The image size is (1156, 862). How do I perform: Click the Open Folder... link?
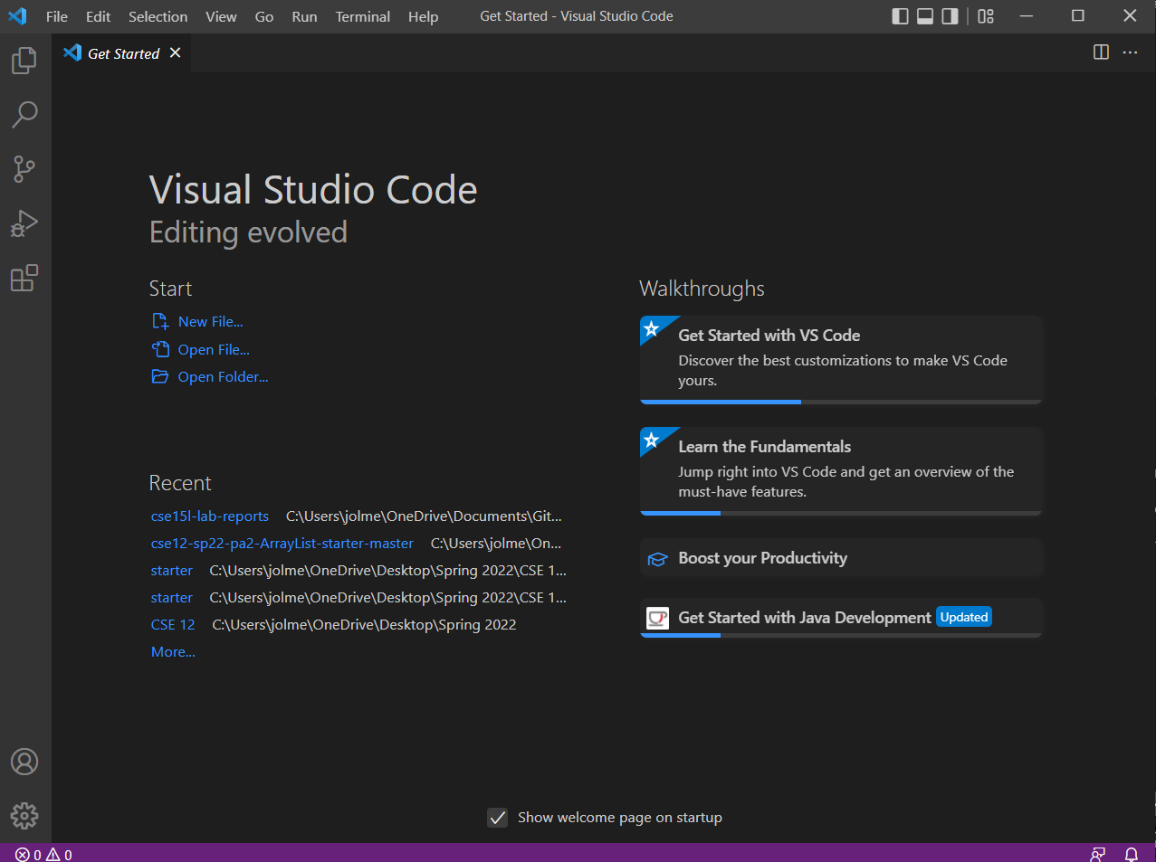pos(223,377)
